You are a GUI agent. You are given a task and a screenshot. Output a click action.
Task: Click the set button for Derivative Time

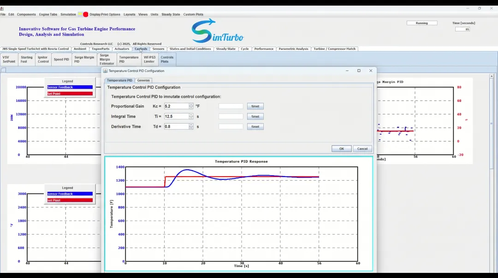click(255, 126)
